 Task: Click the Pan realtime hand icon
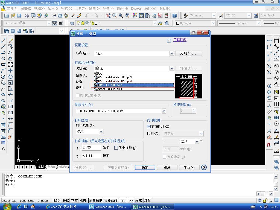pyautogui.click(x=108, y=16)
